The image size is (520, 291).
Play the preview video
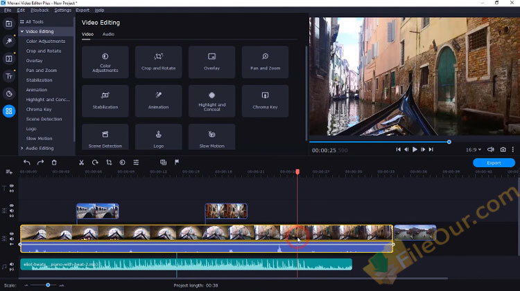click(x=415, y=149)
